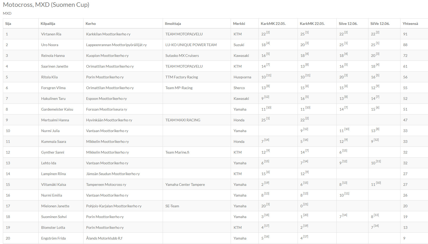Click the Motocross, MXD (Suomen Cup) heading

[x=46, y=5]
